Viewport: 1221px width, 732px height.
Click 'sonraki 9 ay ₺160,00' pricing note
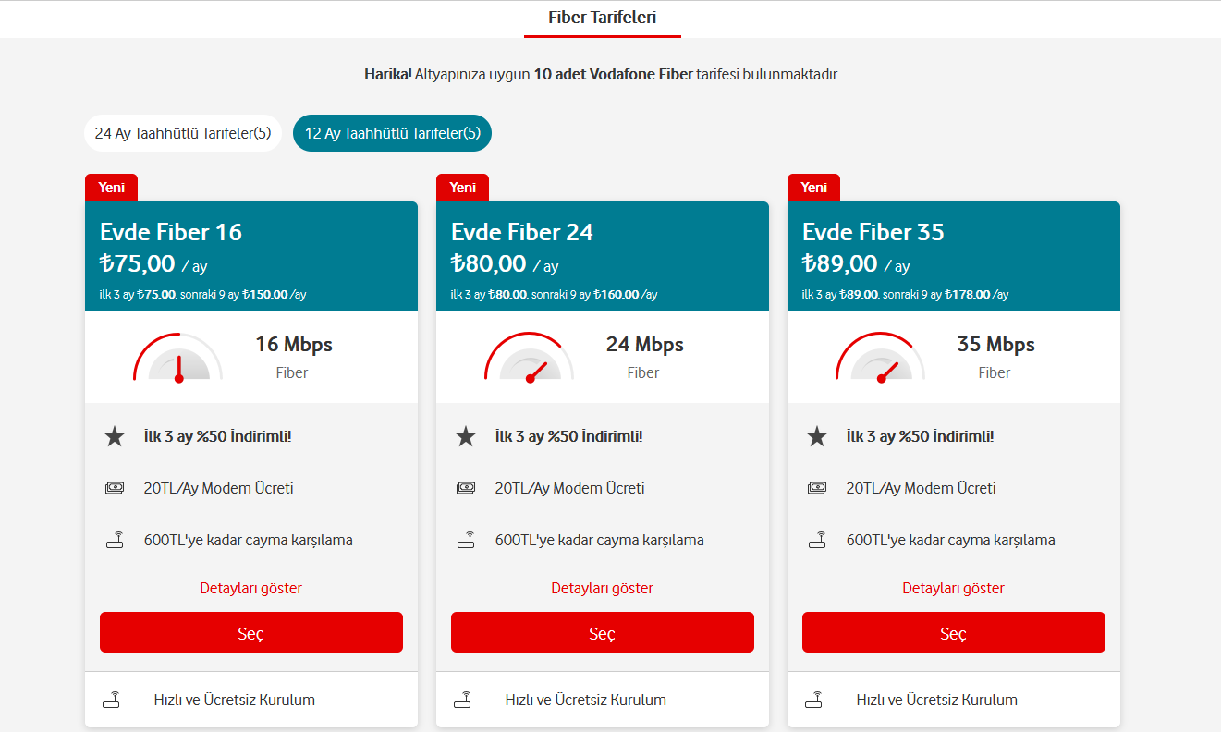585,295
